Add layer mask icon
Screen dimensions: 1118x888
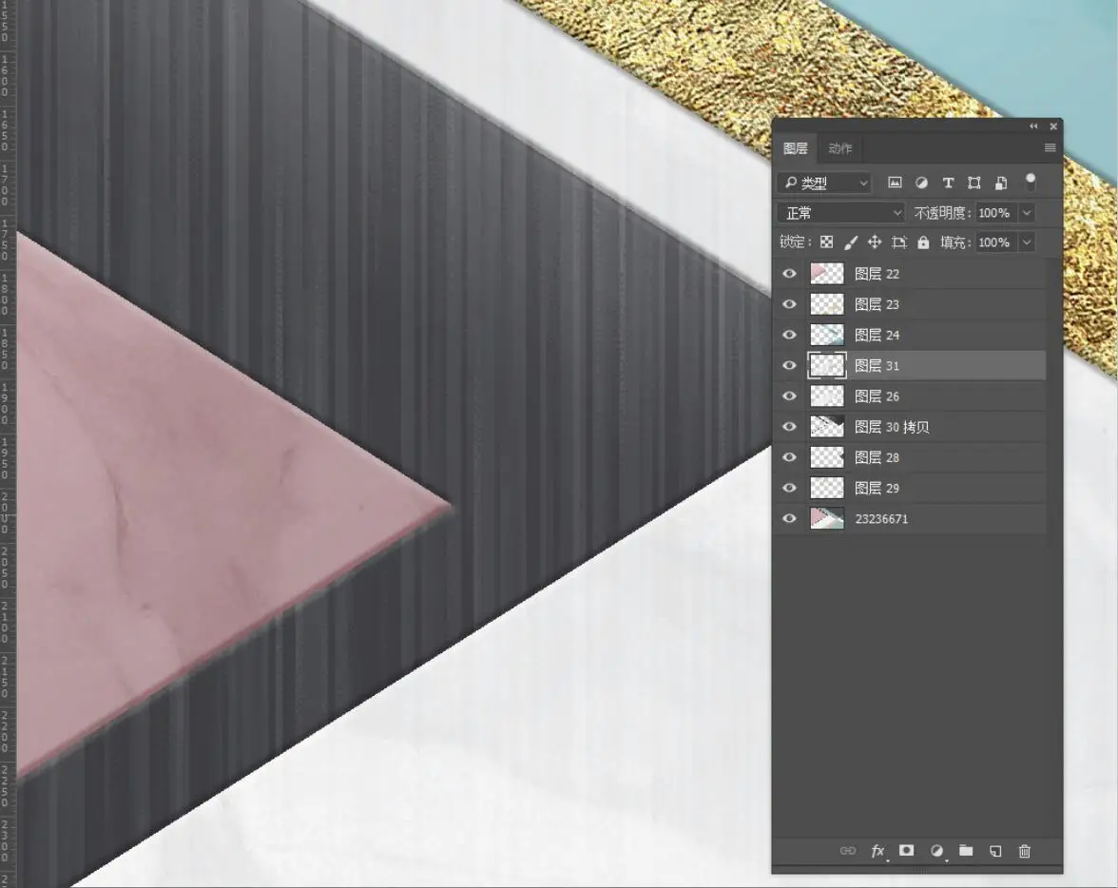[906, 850]
